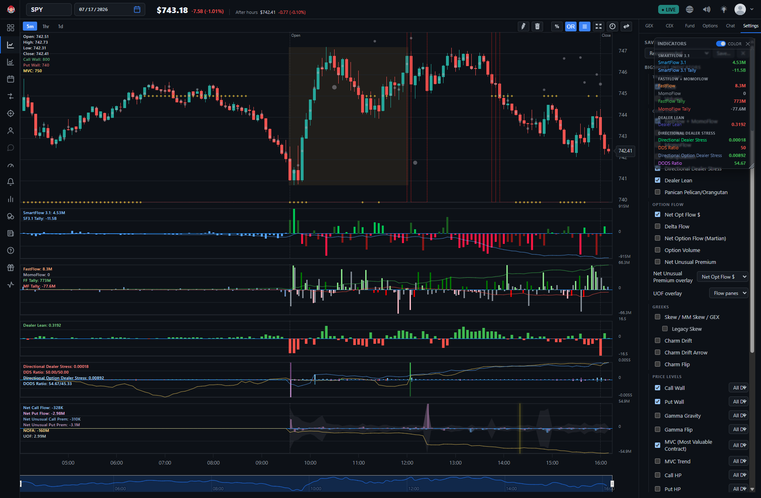This screenshot has height=498, width=761.
Task: Open the help question mark icon
Action: pyautogui.click(x=11, y=250)
